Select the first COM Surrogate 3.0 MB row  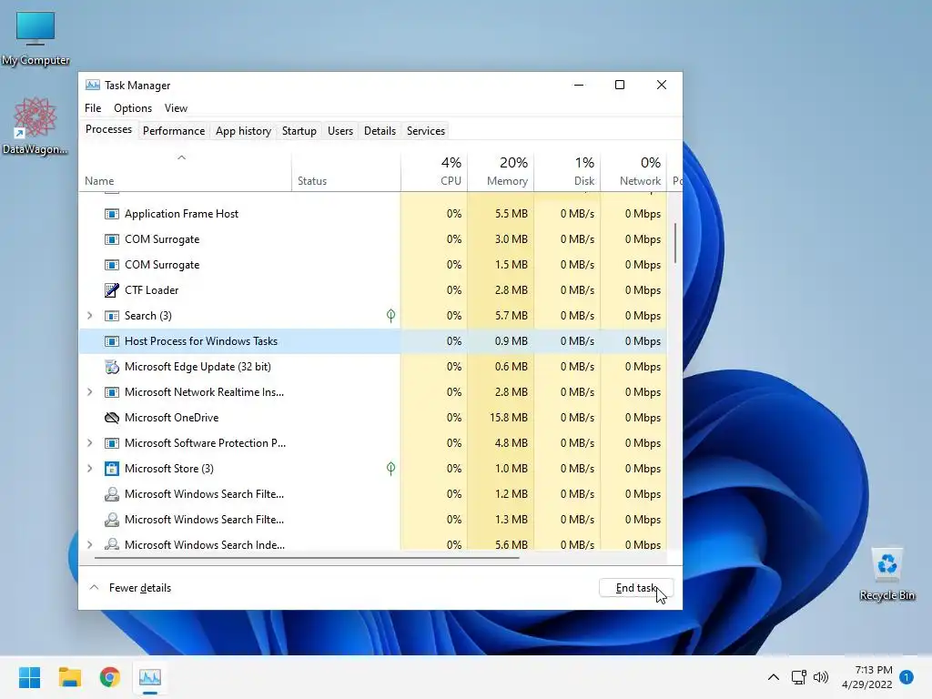(372, 239)
